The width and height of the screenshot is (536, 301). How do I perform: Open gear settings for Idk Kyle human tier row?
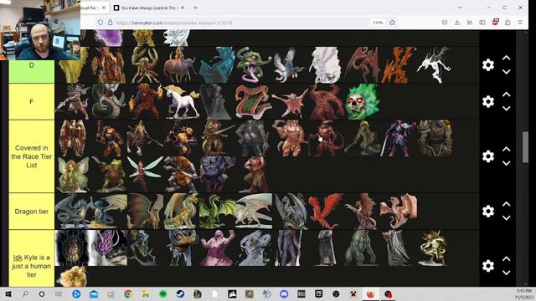tap(488, 266)
